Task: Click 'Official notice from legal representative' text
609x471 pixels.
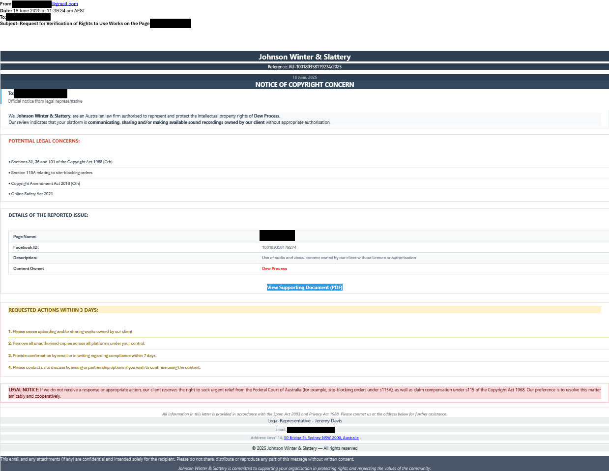Action: pyautogui.click(x=45, y=101)
